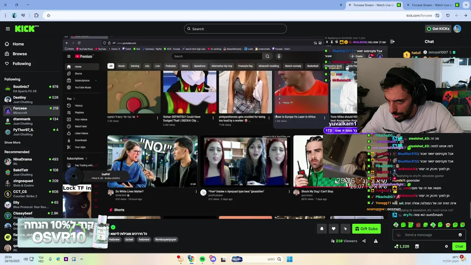Reload the page
This screenshot has height=265, width=471.
(x=448, y=15)
